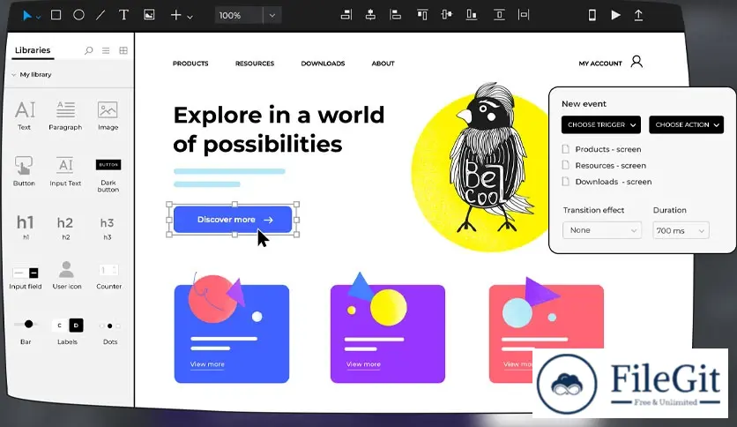
Task: Align selection vertical middle
Action: pyautogui.click(x=447, y=15)
